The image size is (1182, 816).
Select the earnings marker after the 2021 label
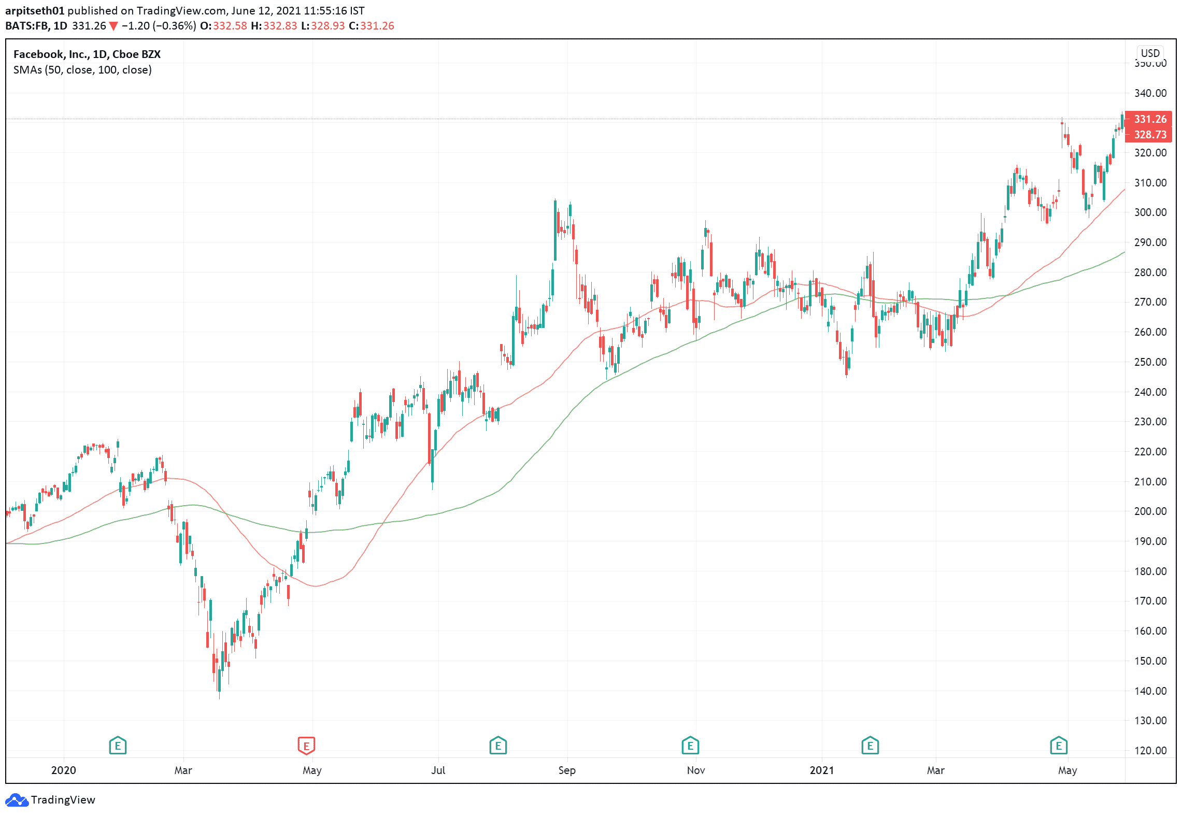tap(870, 745)
